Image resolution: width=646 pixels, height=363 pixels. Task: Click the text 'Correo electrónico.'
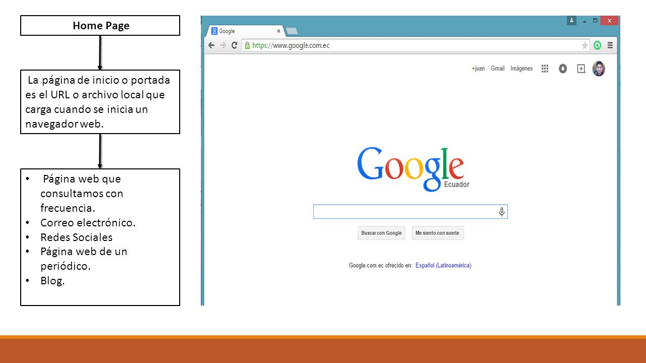88,222
